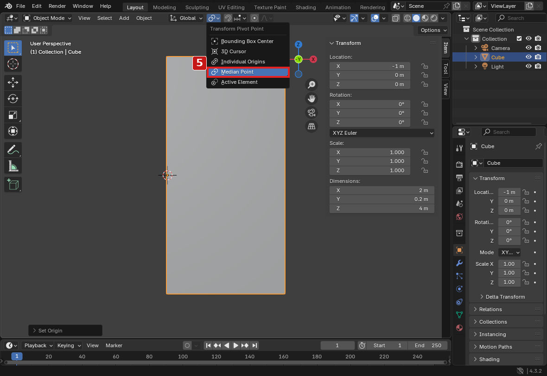Disable Cube in renders via camera icon

pos(538,57)
